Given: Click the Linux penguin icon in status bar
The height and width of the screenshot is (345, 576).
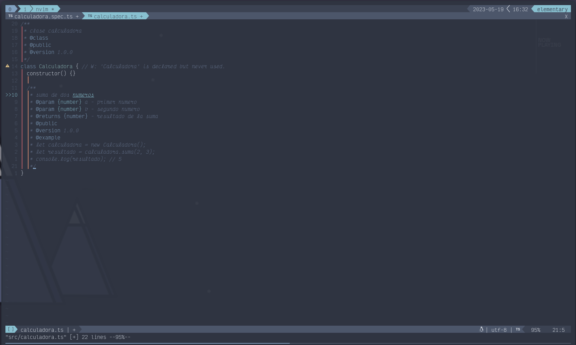Looking at the screenshot, I should click(481, 329).
